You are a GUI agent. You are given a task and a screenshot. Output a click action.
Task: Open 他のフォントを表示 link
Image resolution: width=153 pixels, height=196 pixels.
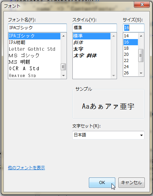[26, 168]
